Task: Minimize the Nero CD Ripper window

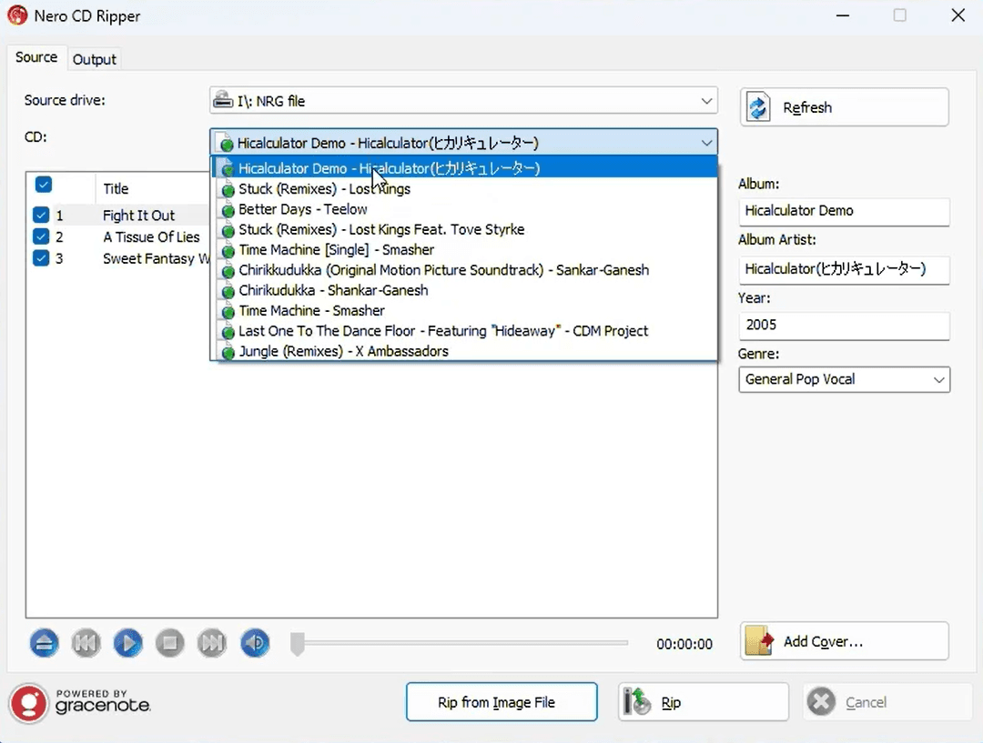Action: click(x=843, y=15)
